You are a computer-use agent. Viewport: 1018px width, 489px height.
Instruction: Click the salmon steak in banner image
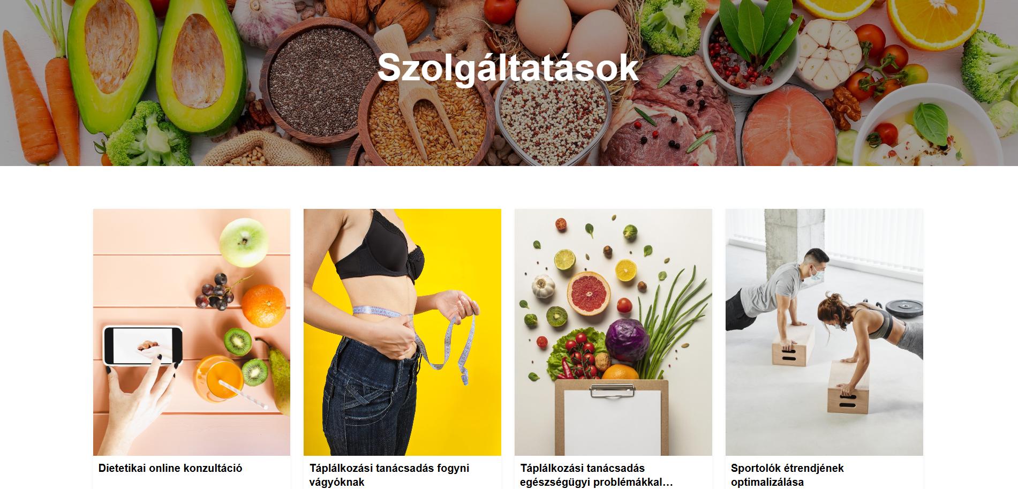[788, 127]
